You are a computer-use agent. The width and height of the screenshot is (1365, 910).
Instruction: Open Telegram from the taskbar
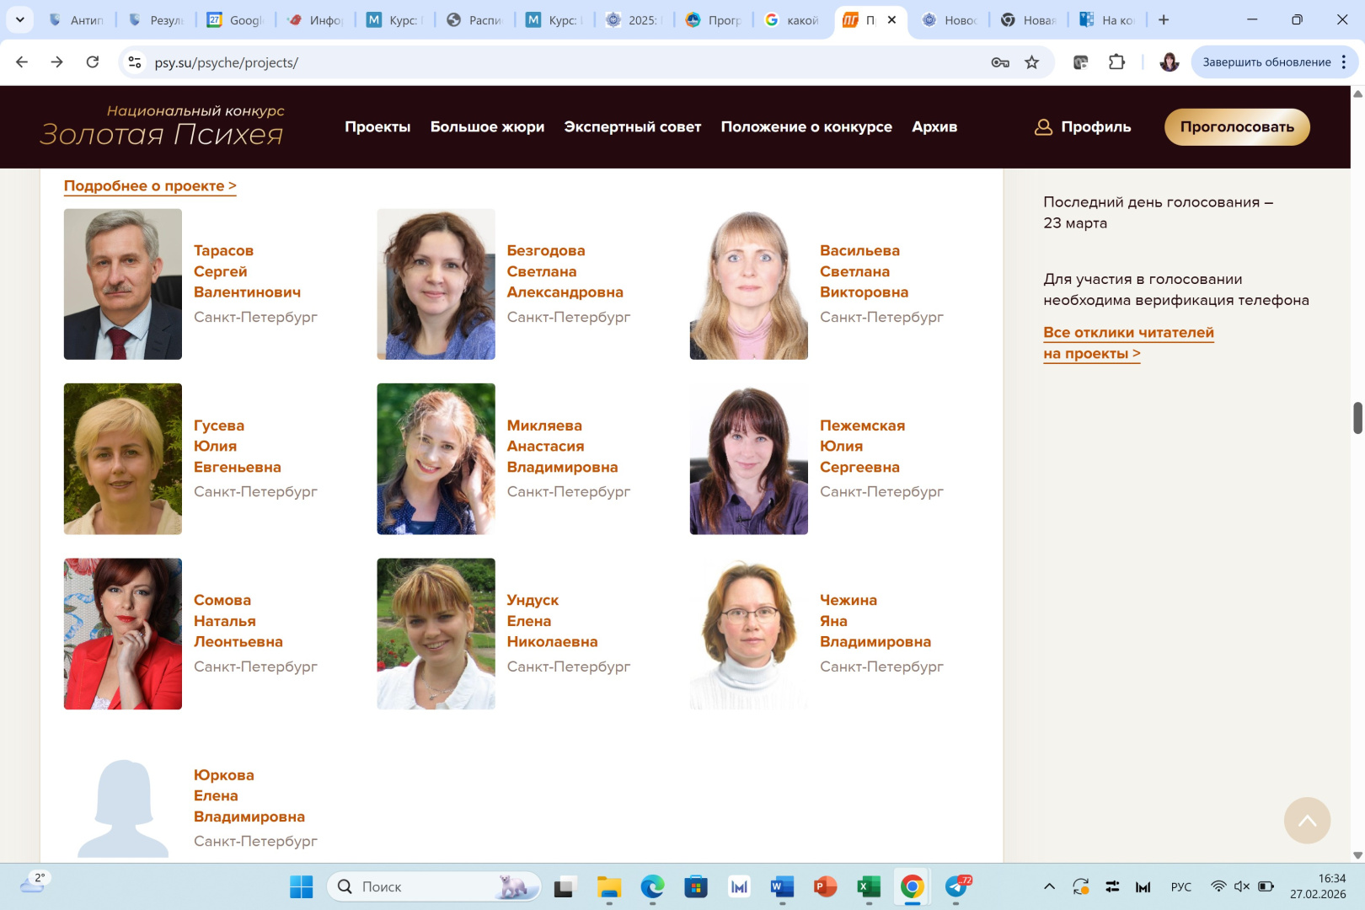(x=956, y=886)
